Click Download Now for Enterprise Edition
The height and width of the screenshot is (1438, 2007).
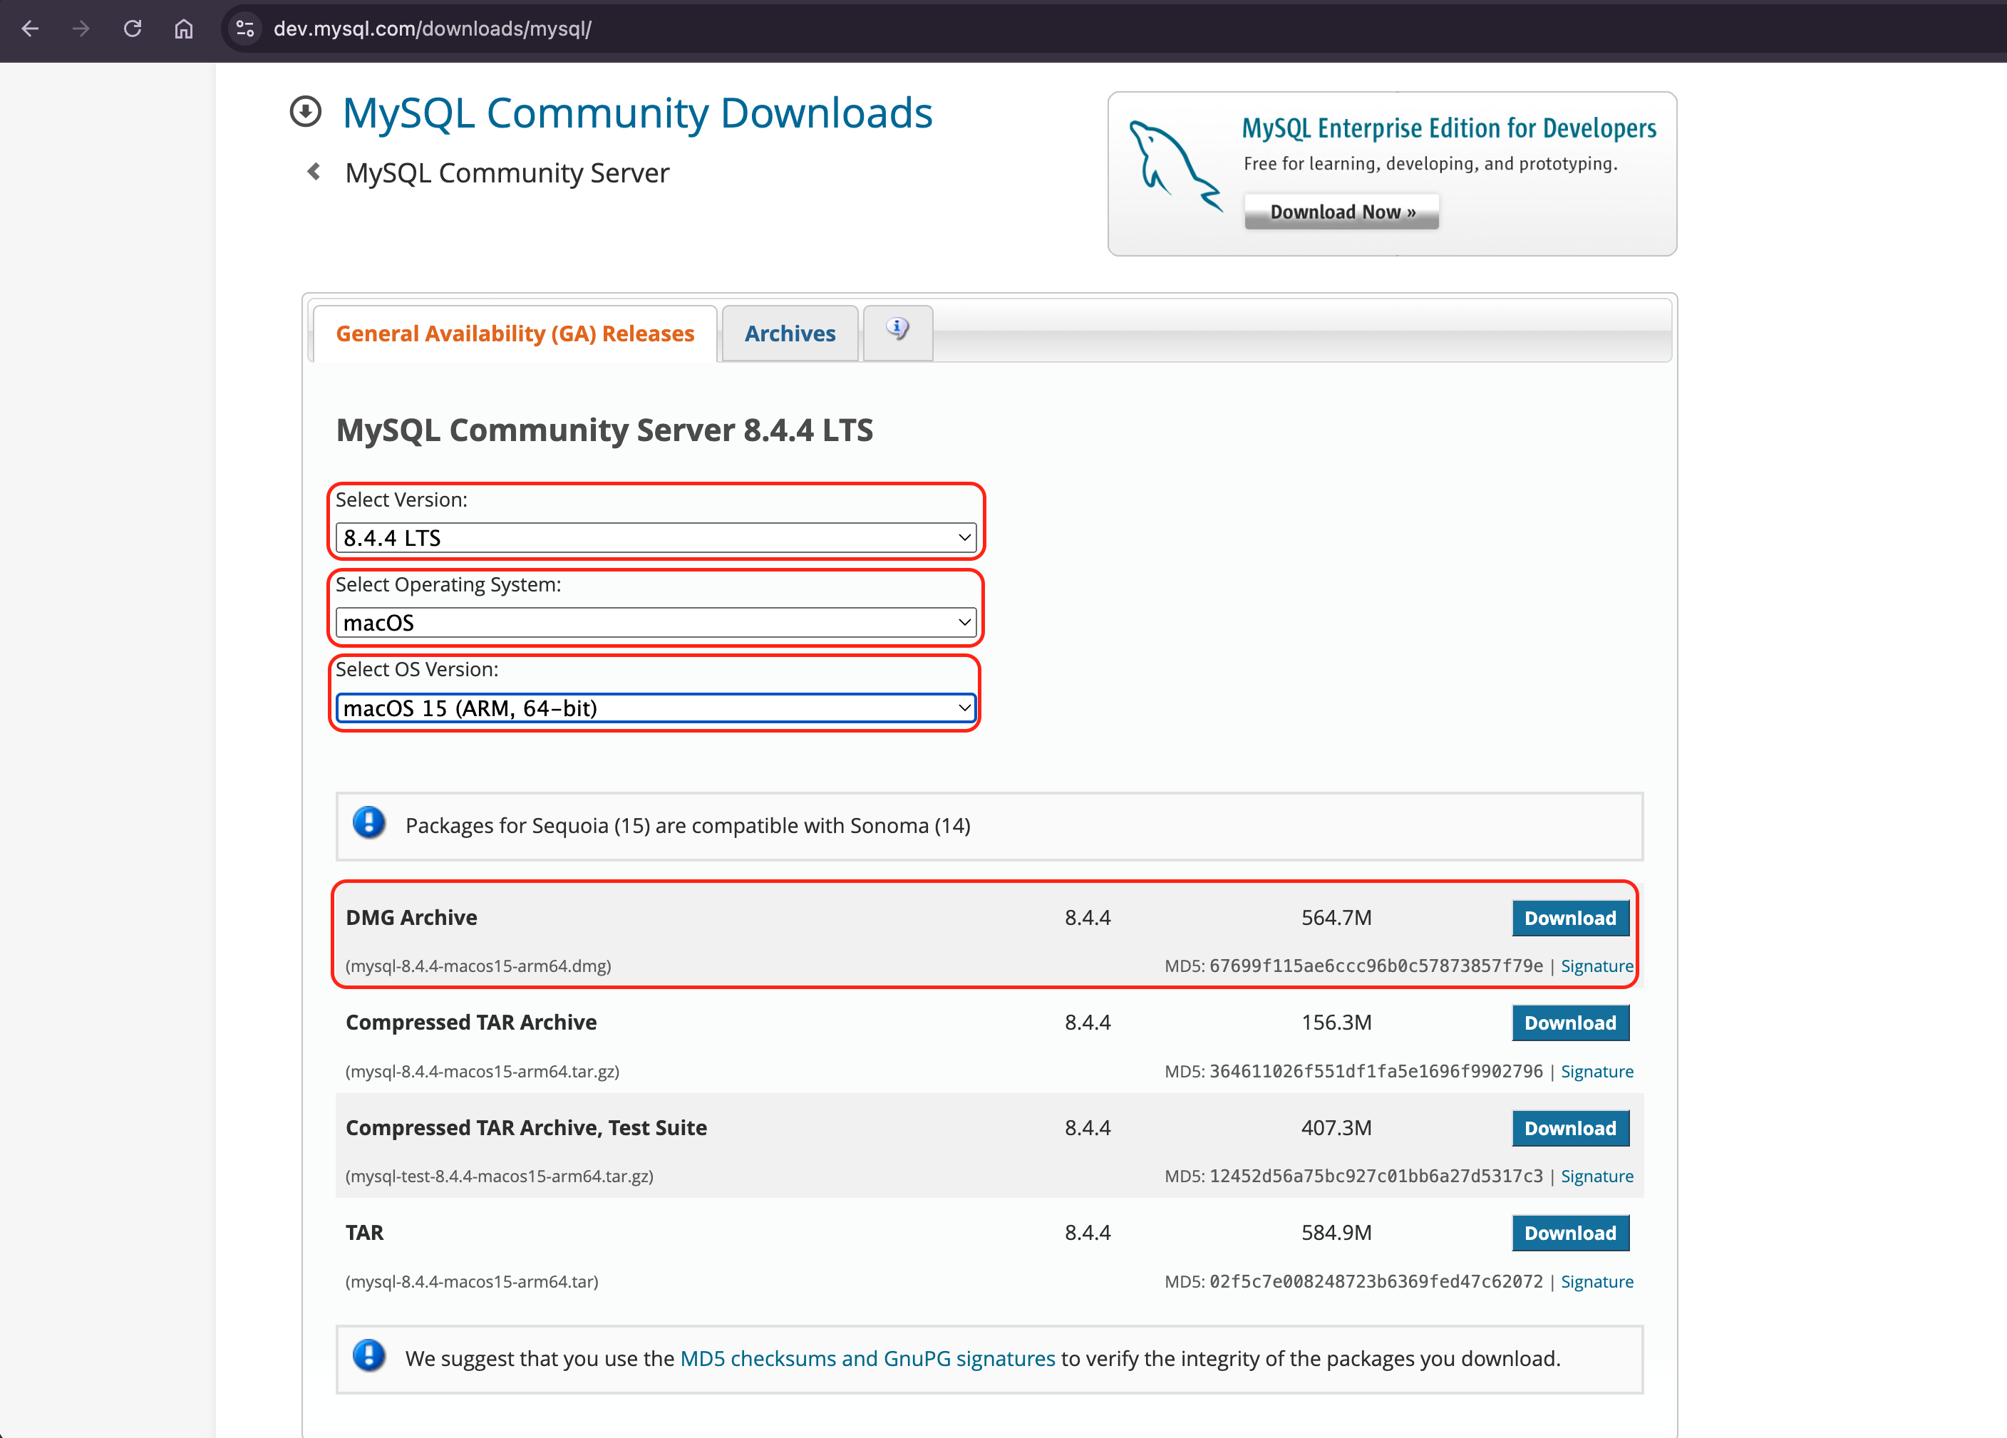click(x=1341, y=212)
